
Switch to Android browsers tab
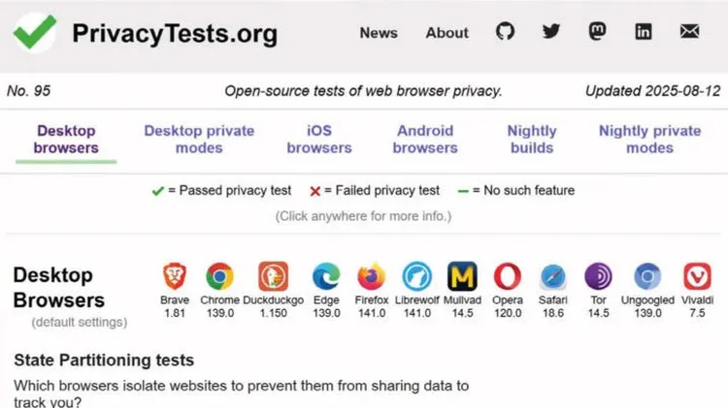[x=425, y=140]
